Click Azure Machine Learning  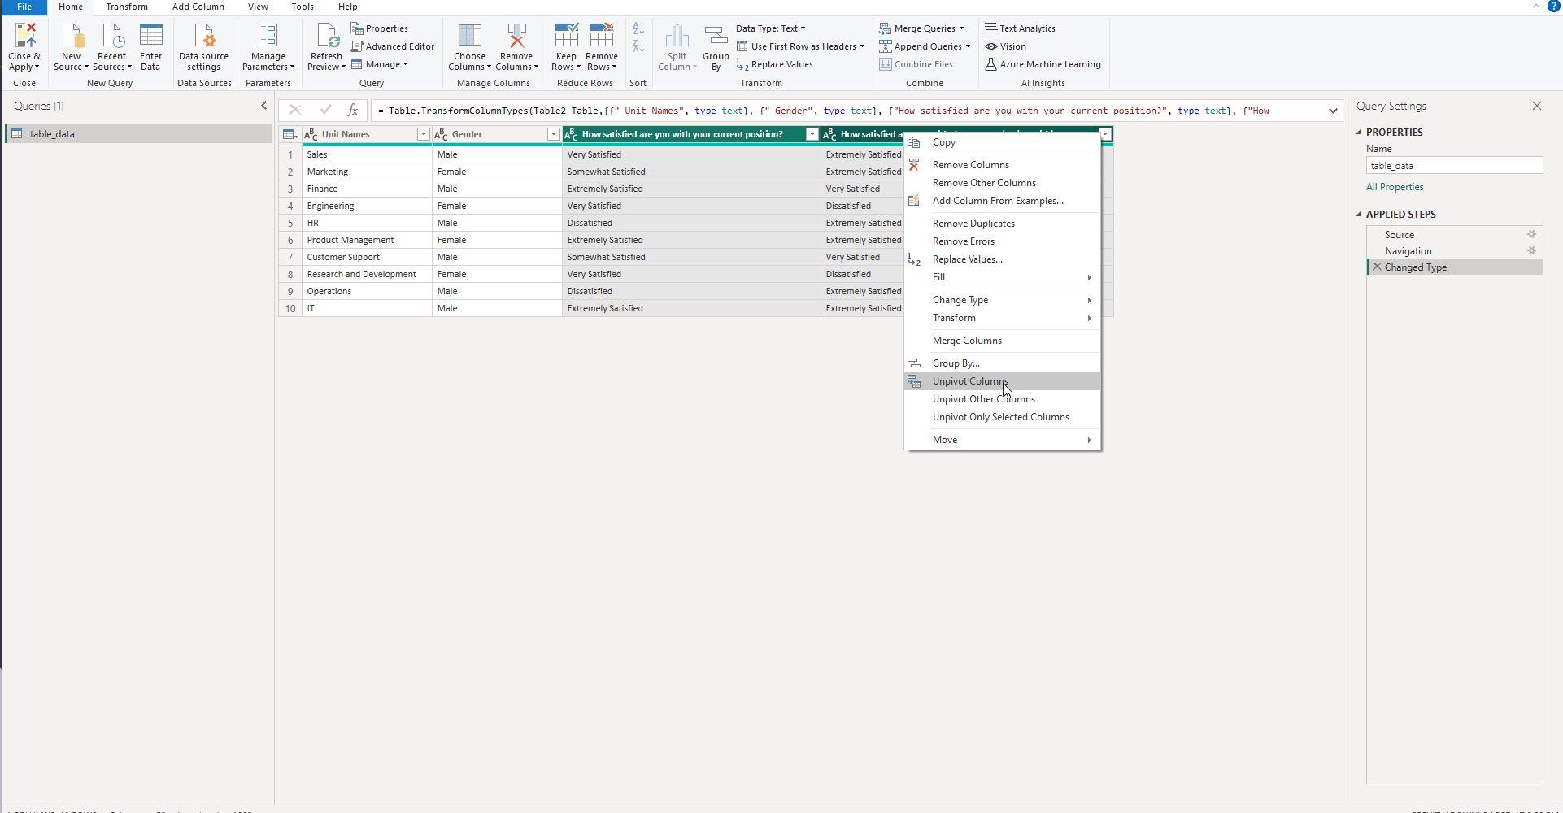[x=1043, y=64]
